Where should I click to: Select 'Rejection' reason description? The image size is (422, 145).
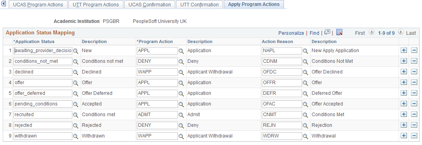click(322, 125)
